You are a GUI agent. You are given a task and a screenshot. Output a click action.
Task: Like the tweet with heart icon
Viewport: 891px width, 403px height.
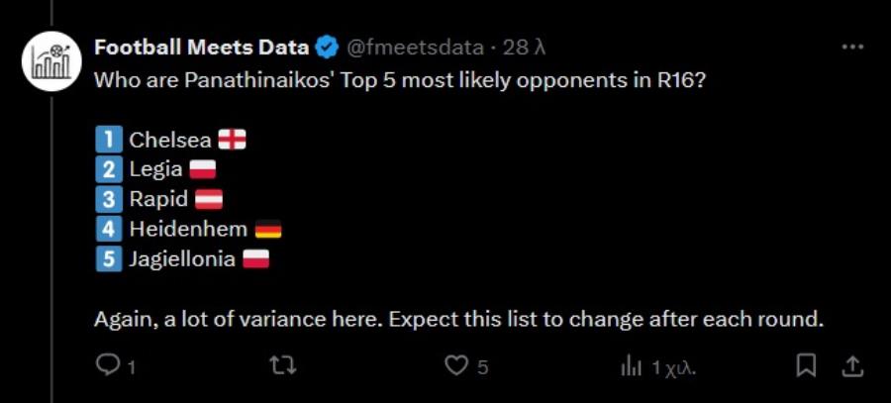pos(455,366)
